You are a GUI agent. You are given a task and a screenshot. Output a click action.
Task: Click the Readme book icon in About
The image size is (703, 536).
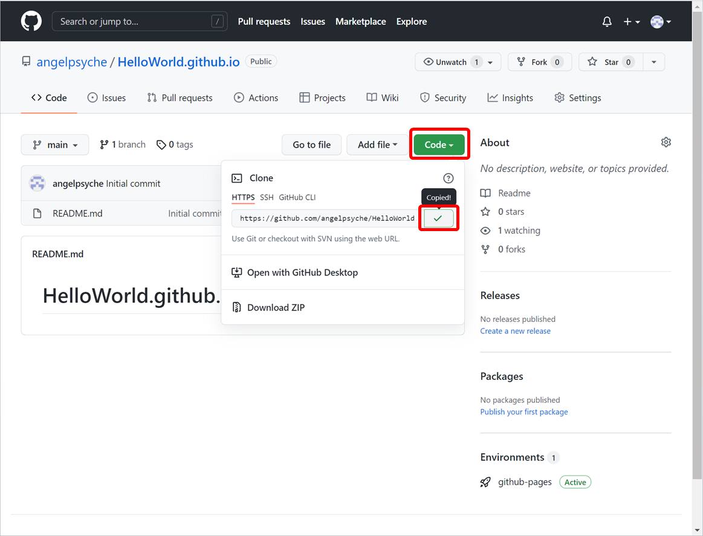pos(485,194)
